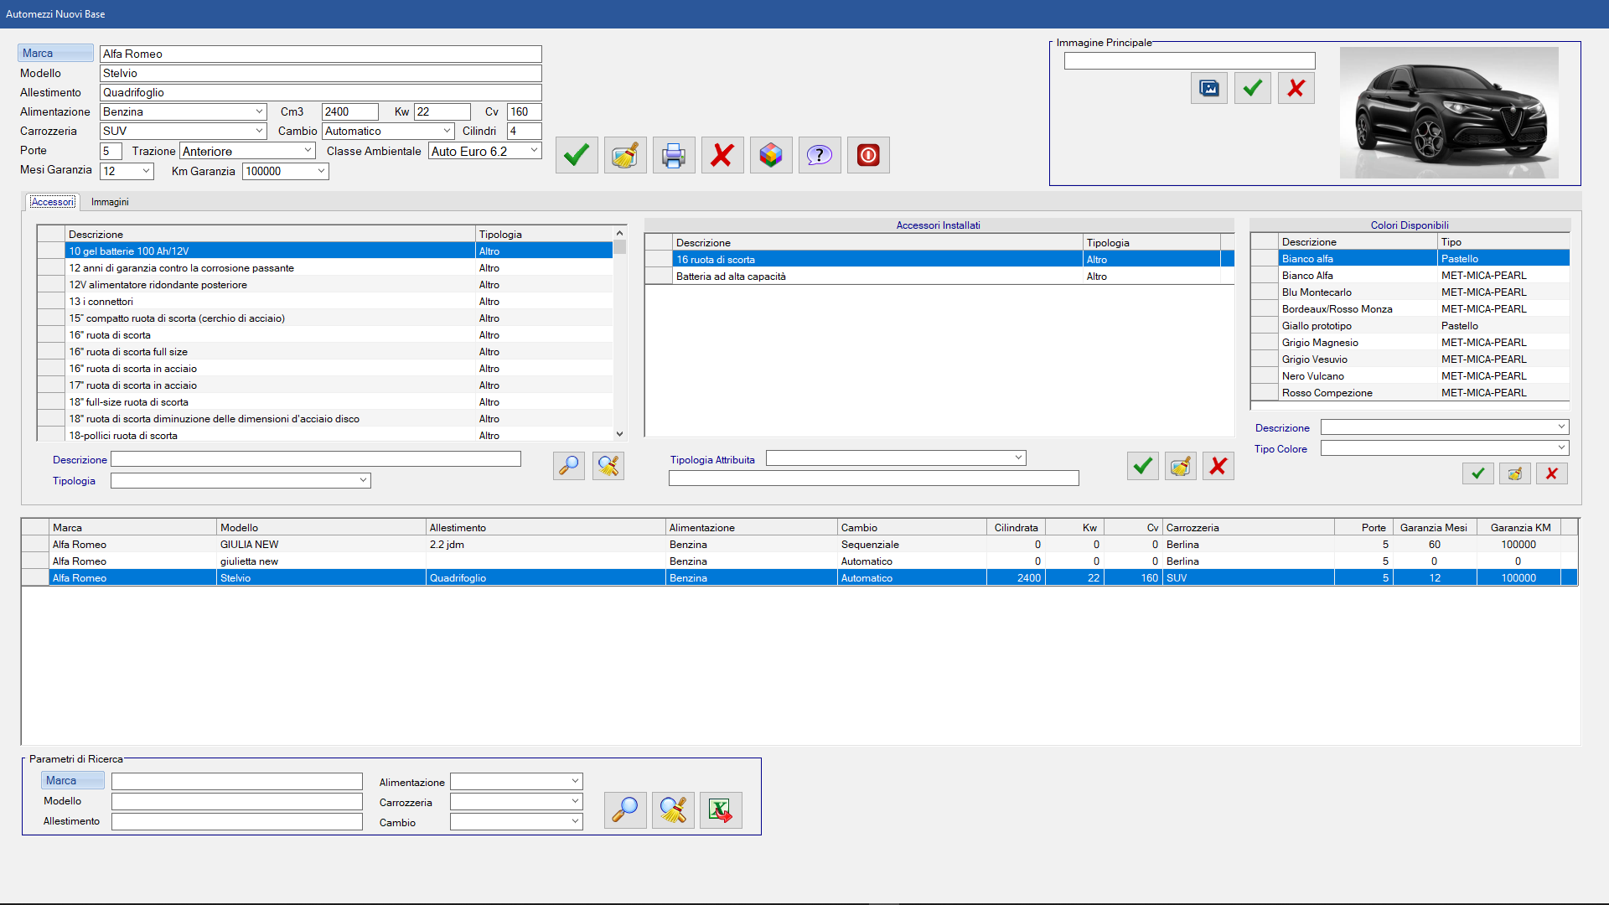Viewport: 1609px width, 905px height.
Task: Click the broom clear icon in main toolbar
Action: coord(625,155)
